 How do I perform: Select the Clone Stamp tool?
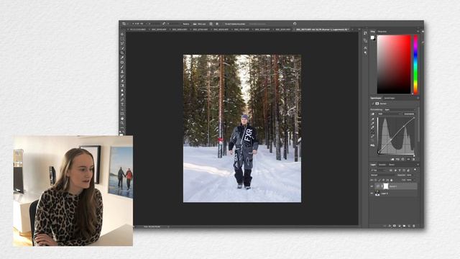pyautogui.click(x=122, y=72)
